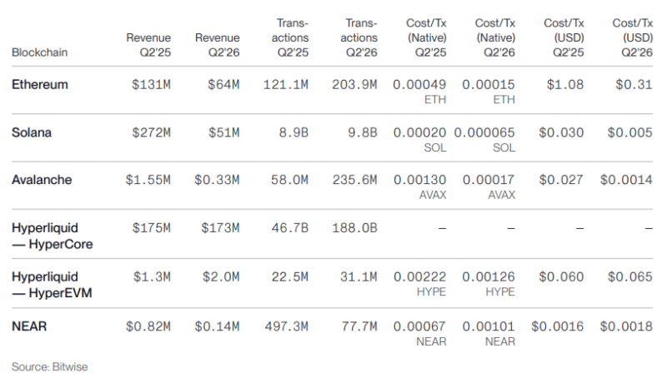667x378 pixels.
Task: Select the 0.00222 HYPE cost cell
Action: (419, 284)
